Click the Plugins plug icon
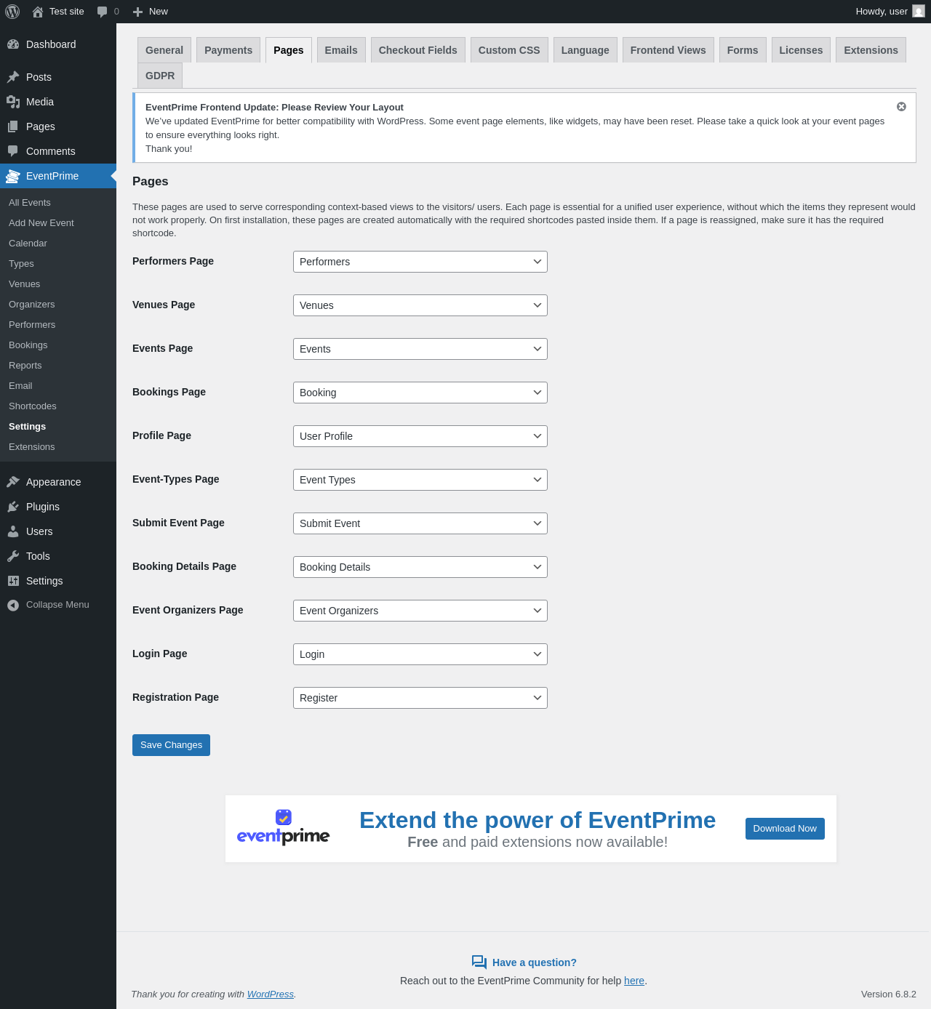 [x=13, y=507]
